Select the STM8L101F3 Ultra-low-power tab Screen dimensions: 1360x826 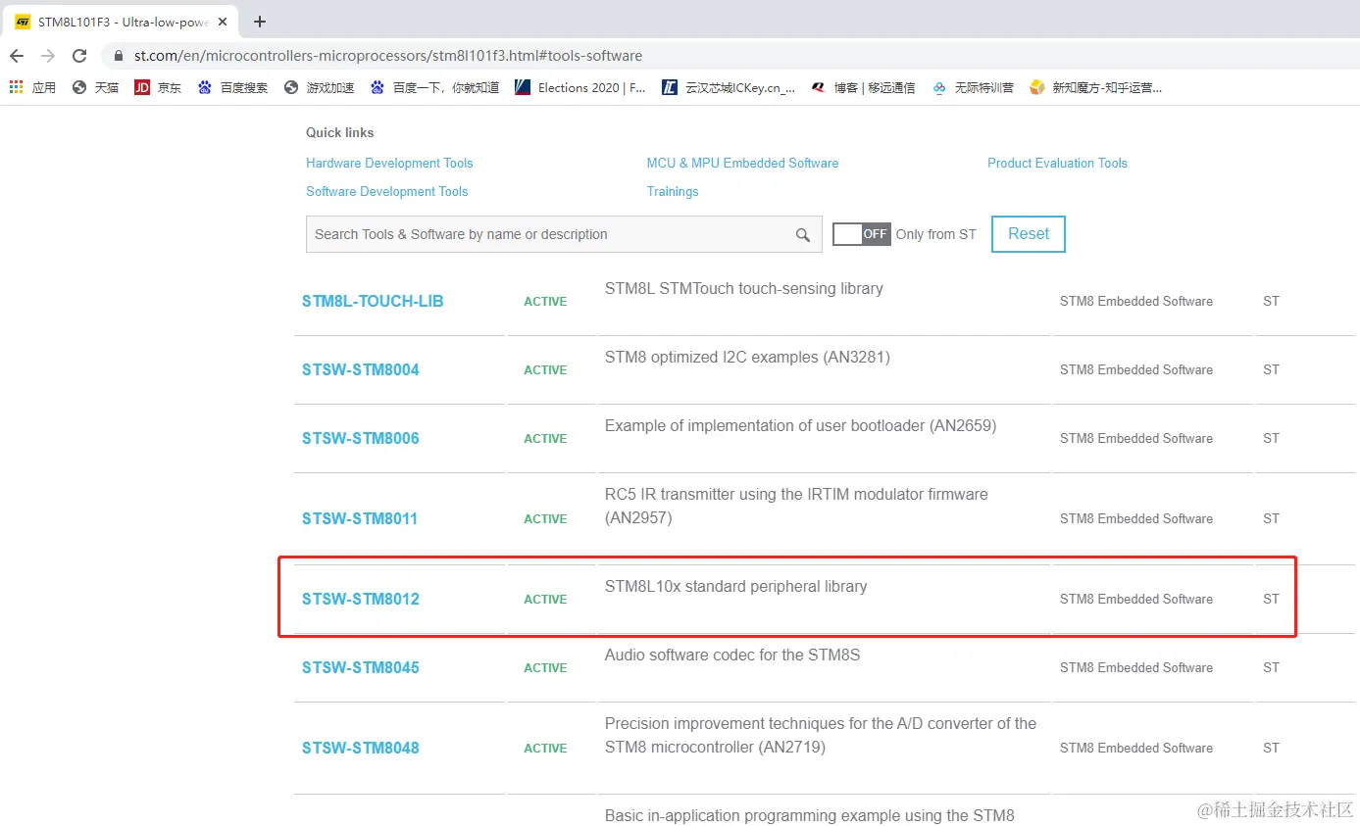pos(123,22)
